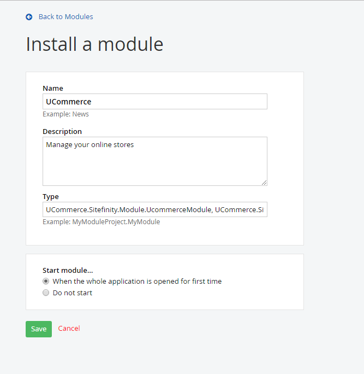Click the Description field label
Image resolution: width=364 pixels, height=374 pixels.
pos(62,131)
